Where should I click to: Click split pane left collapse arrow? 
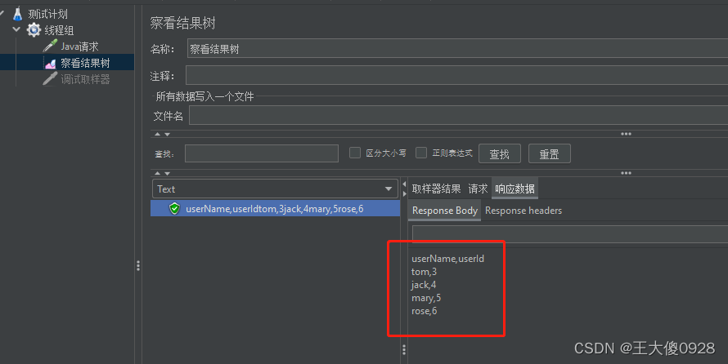tap(404, 184)
